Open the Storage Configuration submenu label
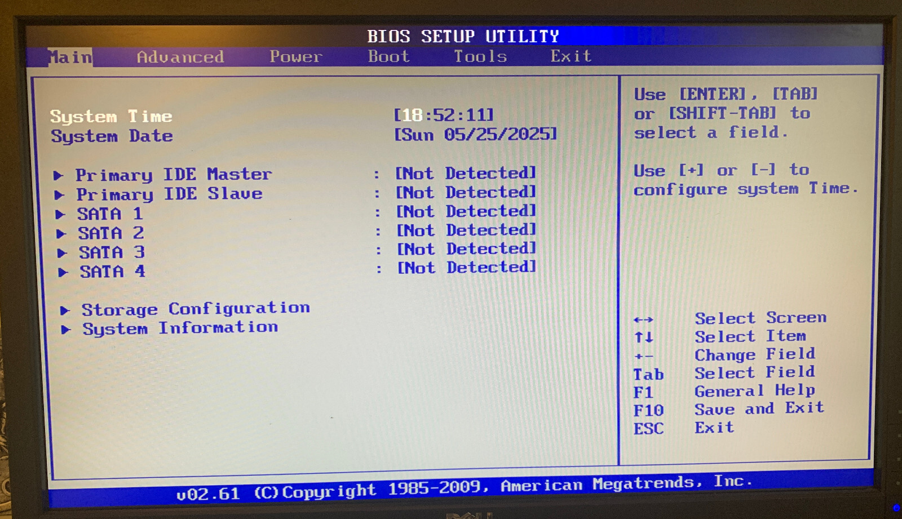 click(196, 309)
